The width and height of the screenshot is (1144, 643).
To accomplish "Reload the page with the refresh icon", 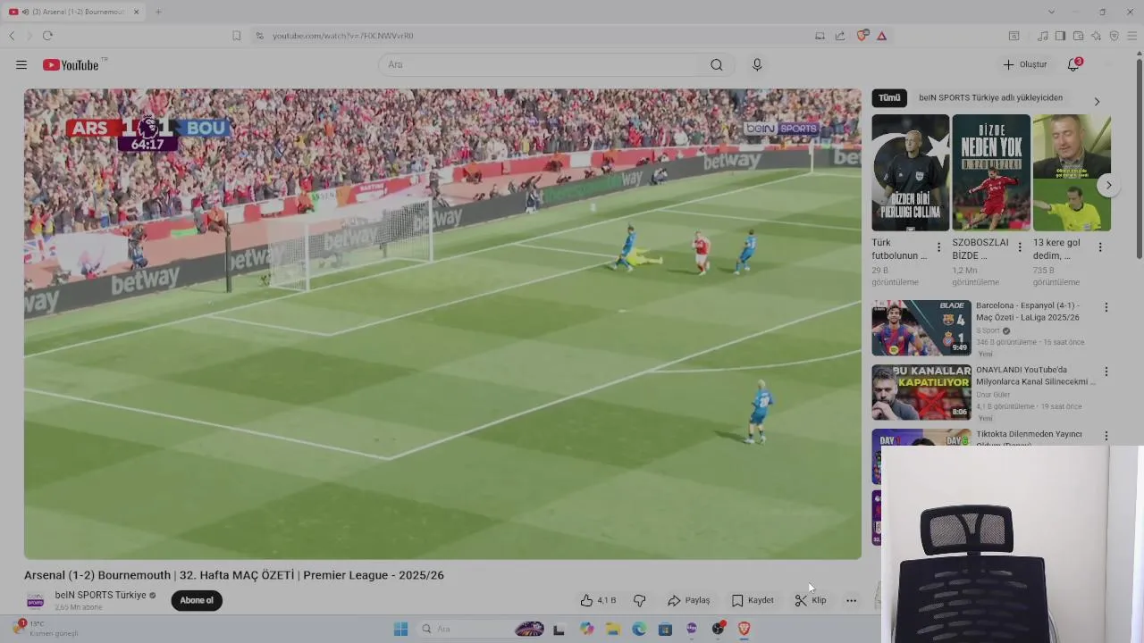I will point(47,36).
